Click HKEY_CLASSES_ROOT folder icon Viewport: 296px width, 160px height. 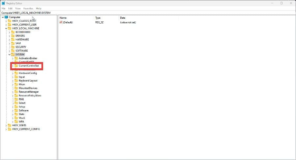10,21
